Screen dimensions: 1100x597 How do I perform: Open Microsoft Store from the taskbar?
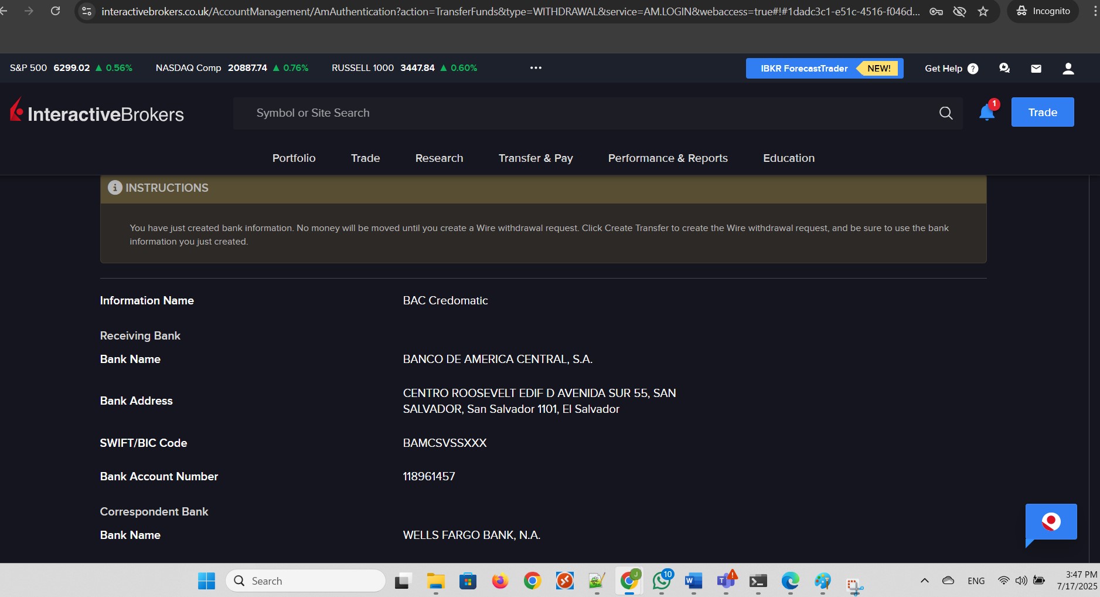click(x=468, y=581)
